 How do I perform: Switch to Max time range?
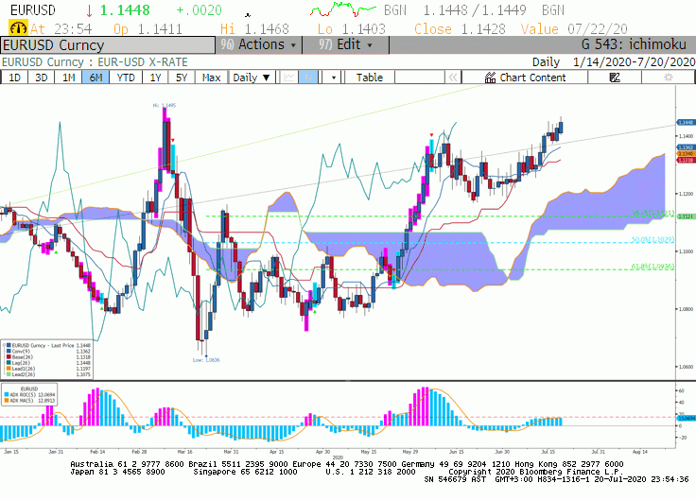[211, 78]
